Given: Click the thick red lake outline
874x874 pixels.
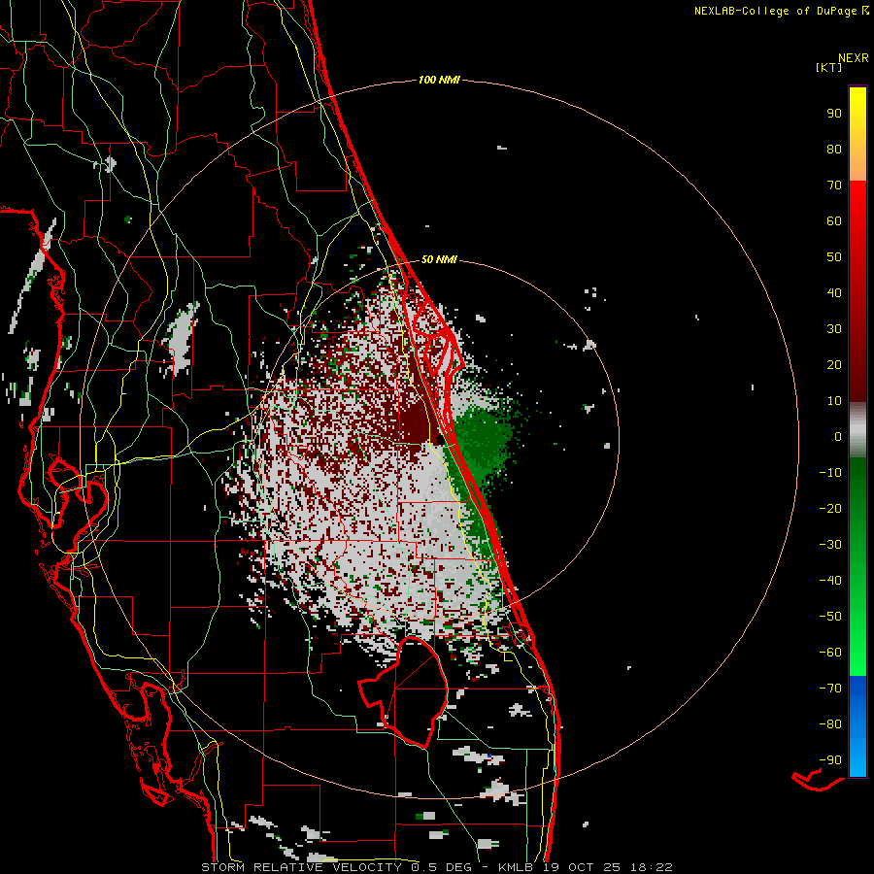Looking at the screenshot, I should pyautogui.click(x=404, y=691).
